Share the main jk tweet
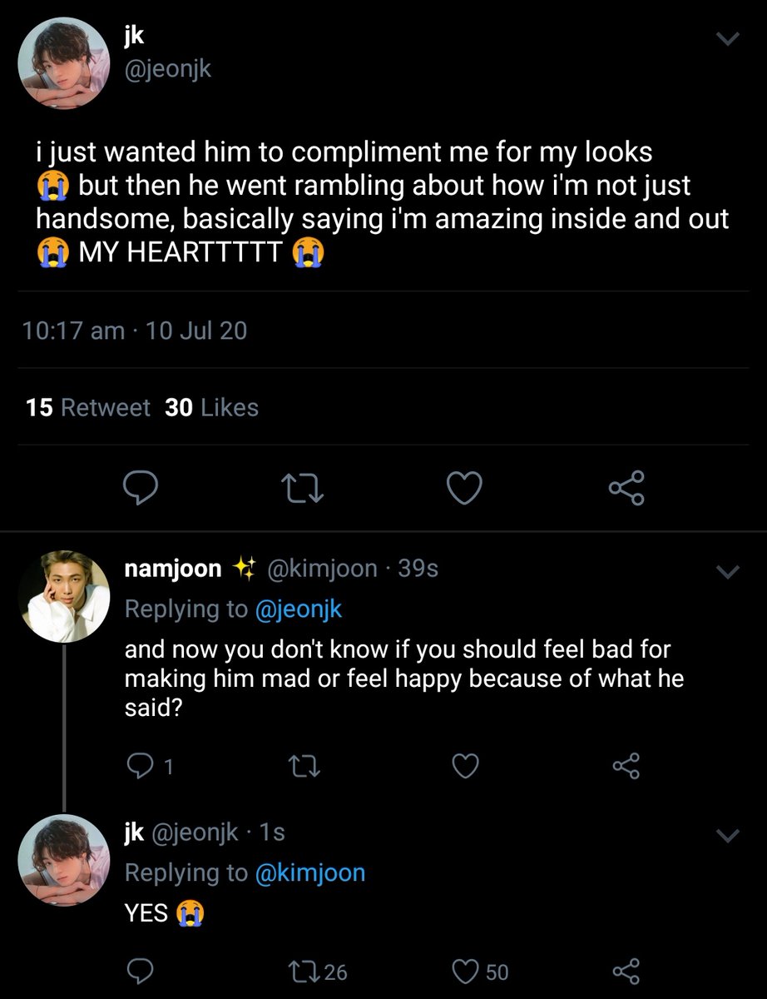767x999 pixels. [x=626, y=489]
